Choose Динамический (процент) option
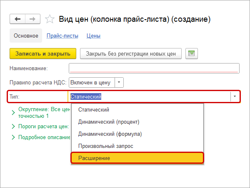Screen dimensions: 250x188 (109, 122)
